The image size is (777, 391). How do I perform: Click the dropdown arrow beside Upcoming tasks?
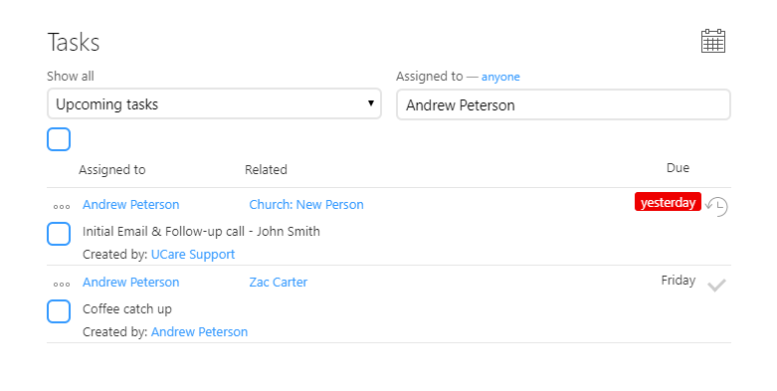(370, 103)
